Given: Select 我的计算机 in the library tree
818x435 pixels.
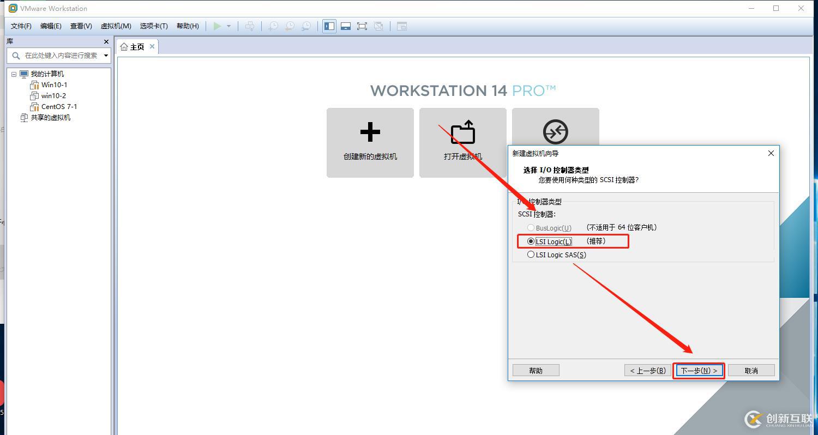Looking at the screenshot, I should point(47,74).
